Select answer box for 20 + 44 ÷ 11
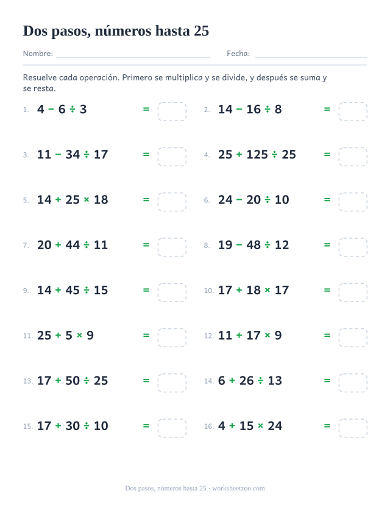390x505 pixels. click(172, 247)
